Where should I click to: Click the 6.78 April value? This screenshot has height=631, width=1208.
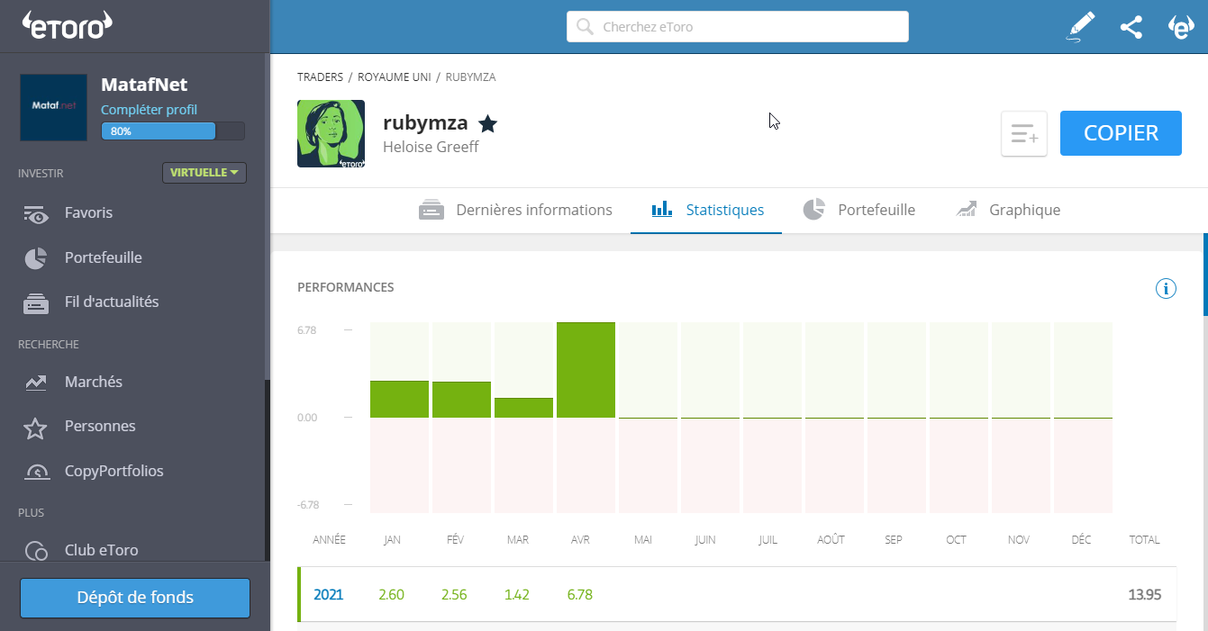coord(579,595)
